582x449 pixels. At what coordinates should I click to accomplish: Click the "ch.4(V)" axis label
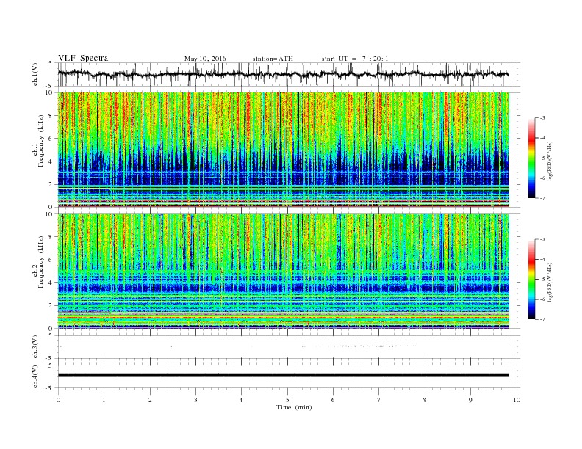pos(35,376)
